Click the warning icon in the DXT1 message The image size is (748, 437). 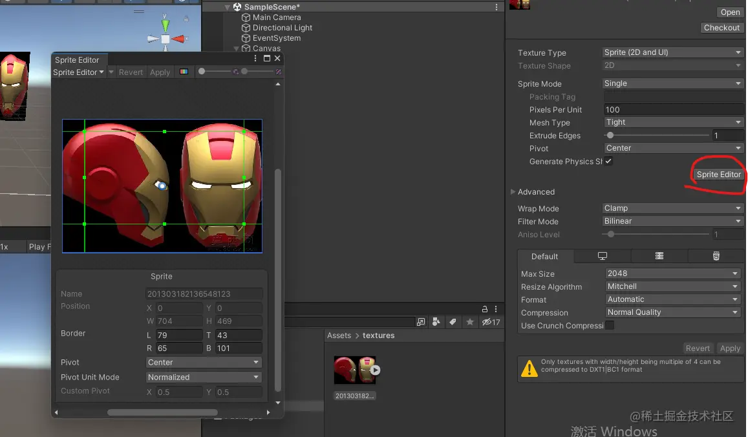tap(529, 368)
